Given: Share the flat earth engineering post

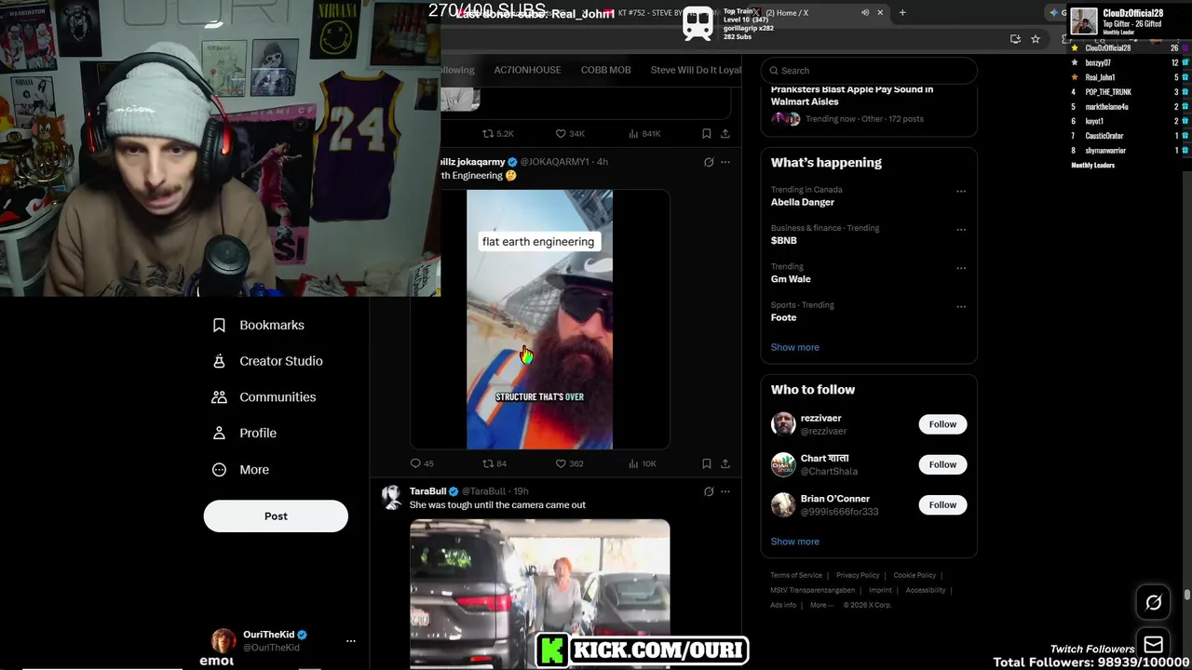Looking at the screenshot, I should (725, 463).
